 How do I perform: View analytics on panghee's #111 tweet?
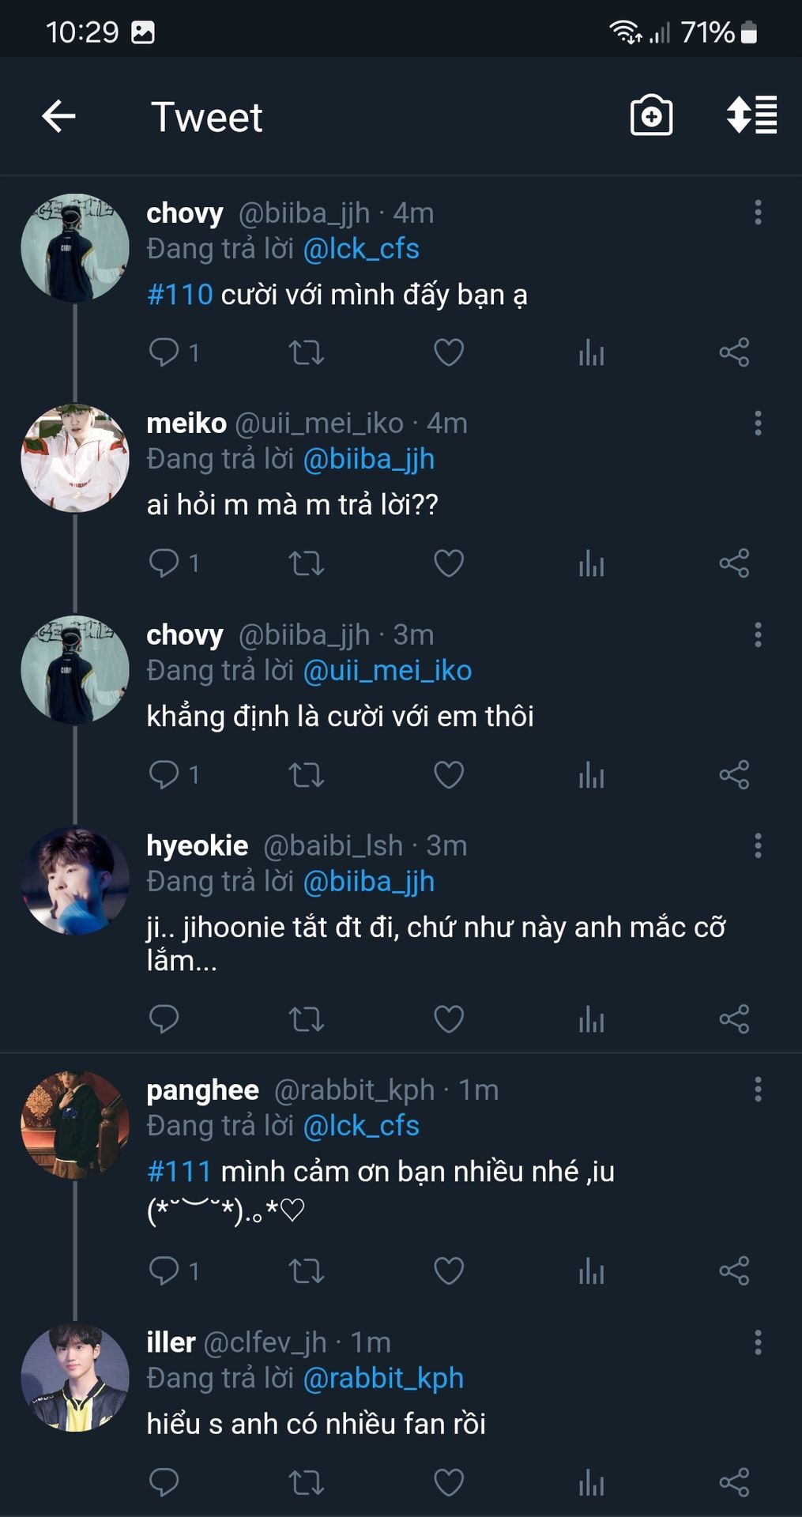tap(591, 1270)
